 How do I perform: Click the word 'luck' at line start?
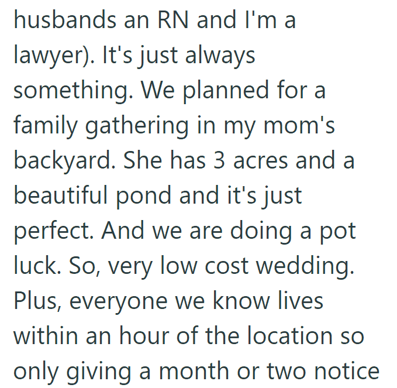37,265
